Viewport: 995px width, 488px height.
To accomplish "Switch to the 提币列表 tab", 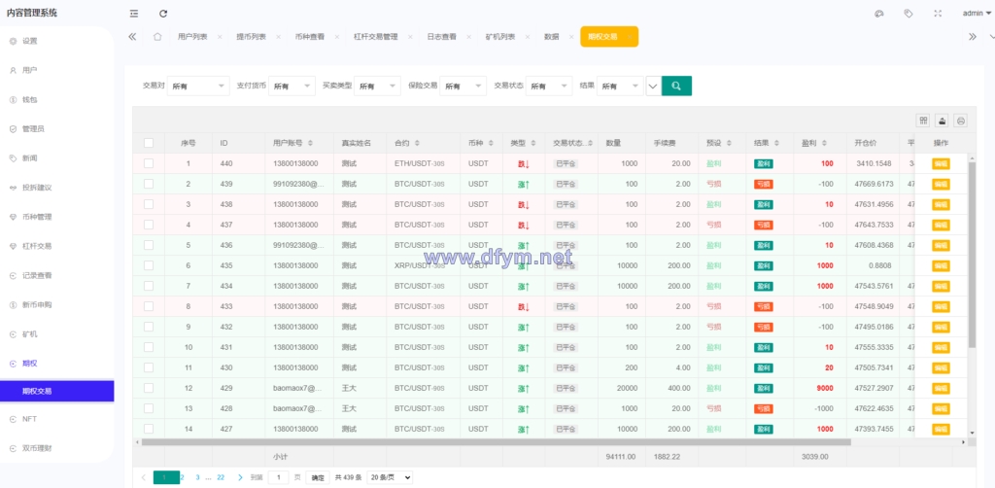I will click(x=252, y=37).
